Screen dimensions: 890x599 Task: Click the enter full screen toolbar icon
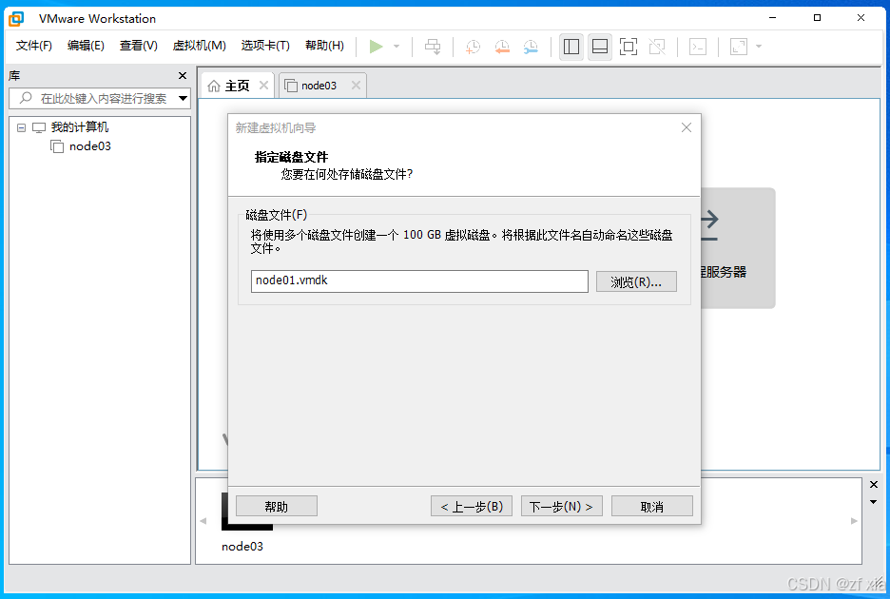point(629,46)
